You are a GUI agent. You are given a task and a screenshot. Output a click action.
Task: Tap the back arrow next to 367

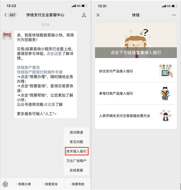coord(6,15)
